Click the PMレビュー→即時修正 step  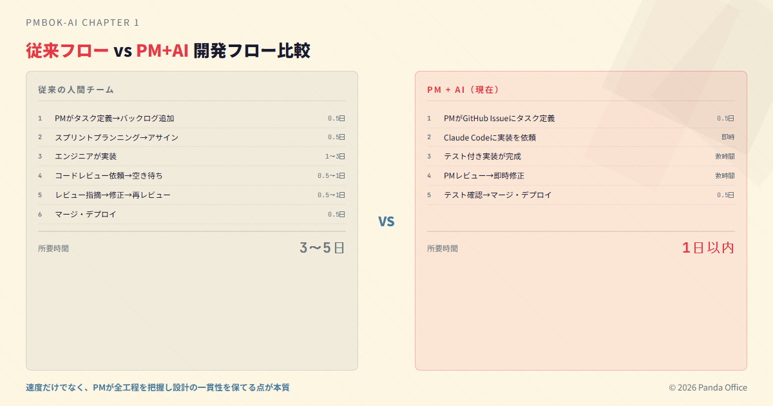click(484, 175)
